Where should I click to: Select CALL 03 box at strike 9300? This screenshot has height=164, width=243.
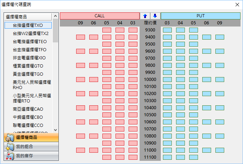point(133,30)
